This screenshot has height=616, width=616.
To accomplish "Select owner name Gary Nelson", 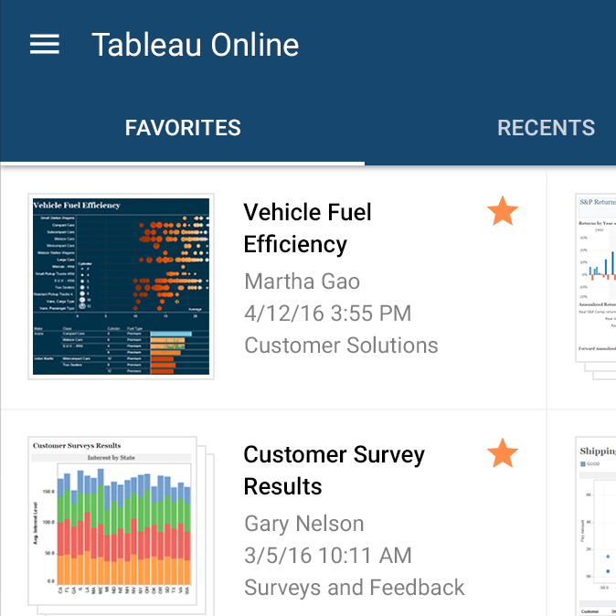I will pyautogui.click(x=303, y=524).
